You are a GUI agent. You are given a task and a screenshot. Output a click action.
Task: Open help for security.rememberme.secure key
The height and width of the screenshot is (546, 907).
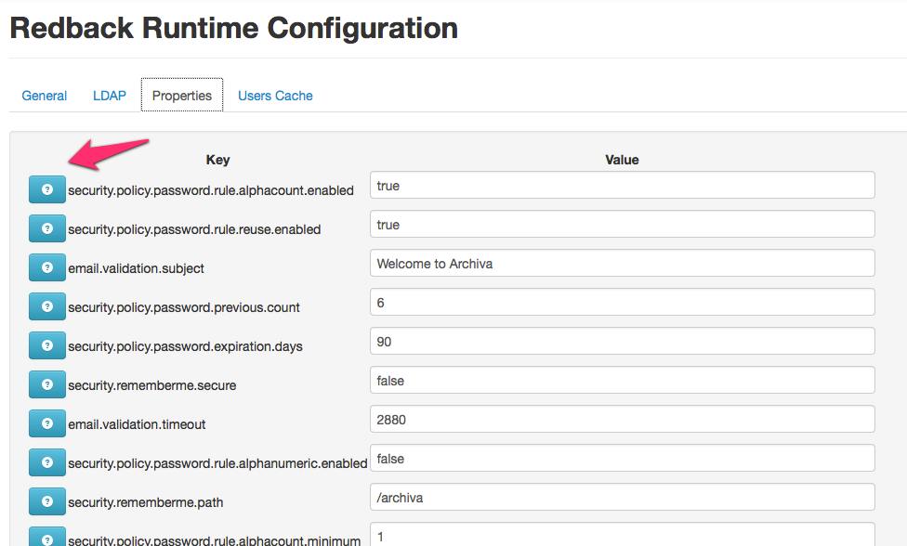click(x=46, y=384)
